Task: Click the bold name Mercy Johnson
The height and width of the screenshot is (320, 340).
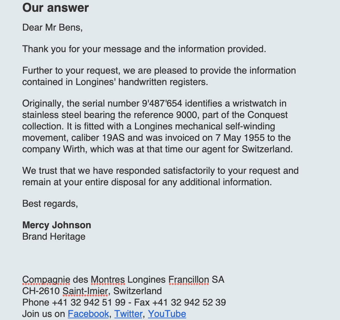Action: (x=57, y=225)
